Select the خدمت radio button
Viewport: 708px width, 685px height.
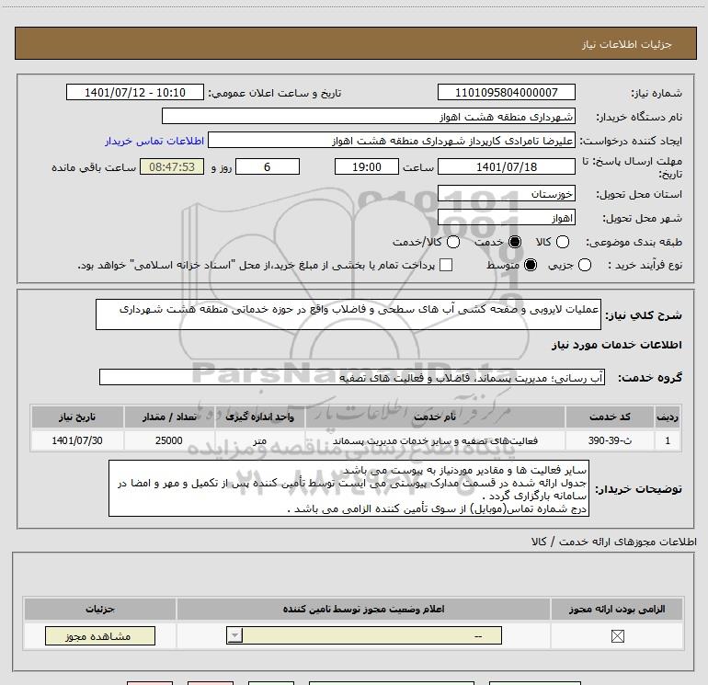click(515, 242)
